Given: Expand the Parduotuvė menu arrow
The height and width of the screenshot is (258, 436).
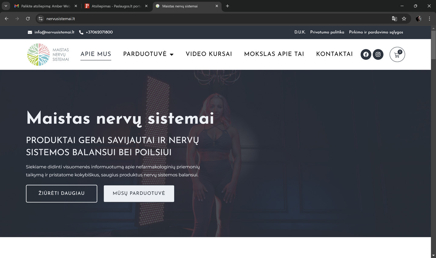Looking at the screenshot, I should tap(172, 55).
